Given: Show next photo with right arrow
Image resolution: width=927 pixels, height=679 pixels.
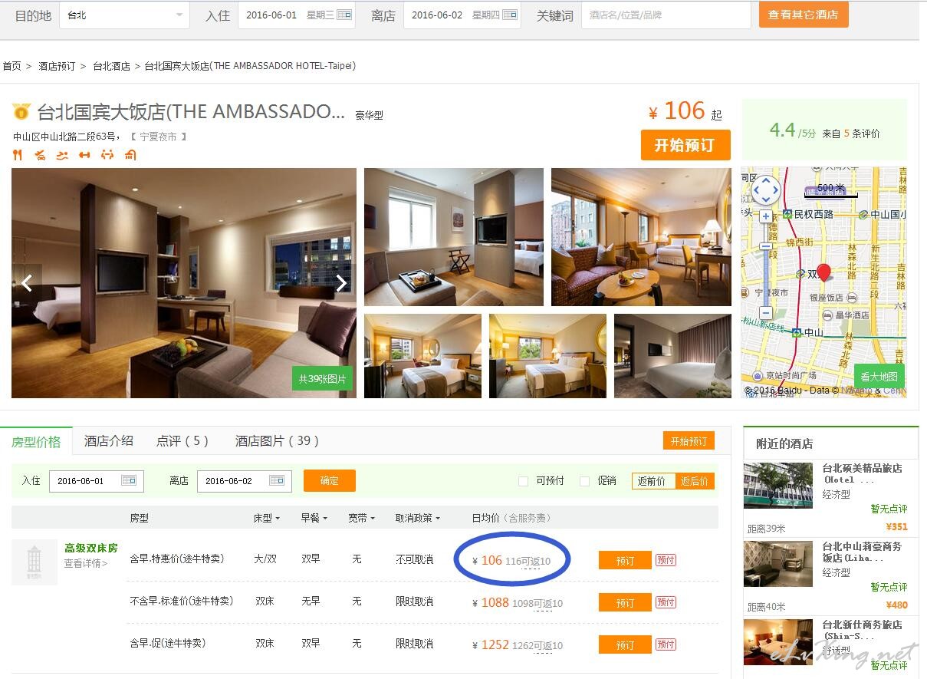Looking at the screenshot, I should [341, 283].
